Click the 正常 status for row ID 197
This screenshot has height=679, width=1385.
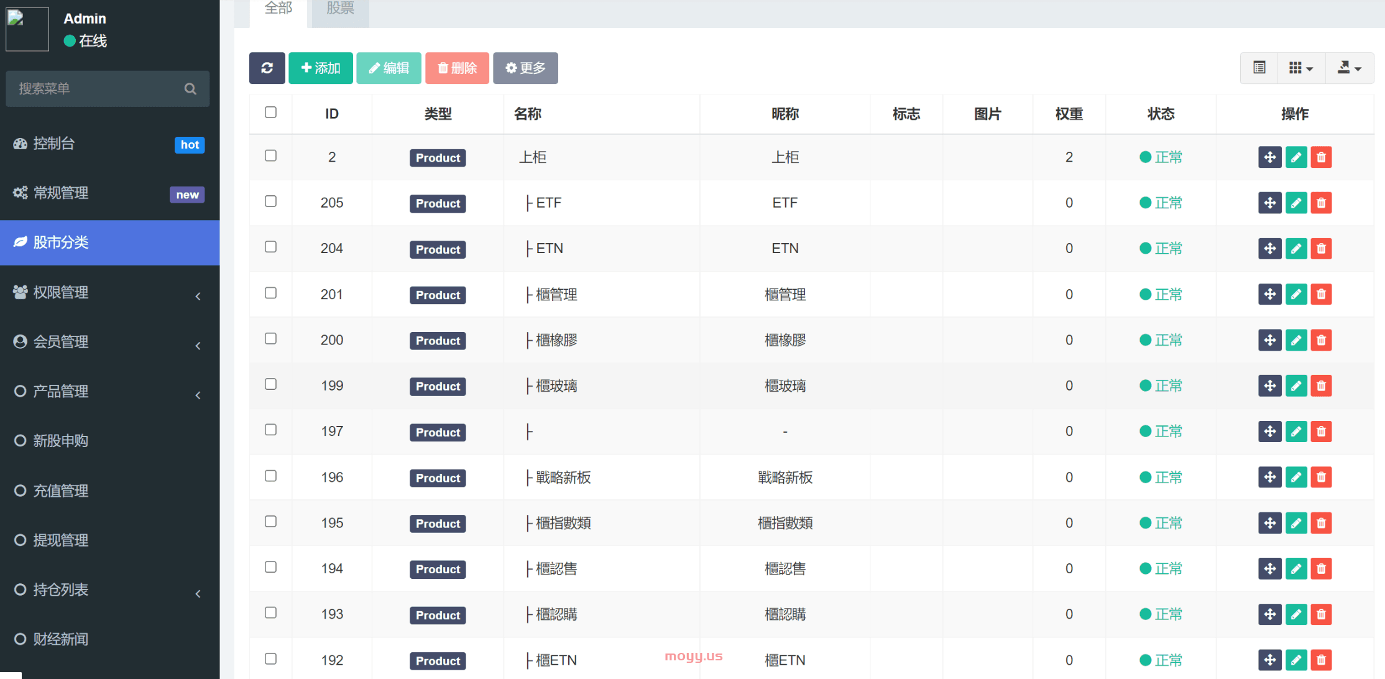[x=1161, y=432]
